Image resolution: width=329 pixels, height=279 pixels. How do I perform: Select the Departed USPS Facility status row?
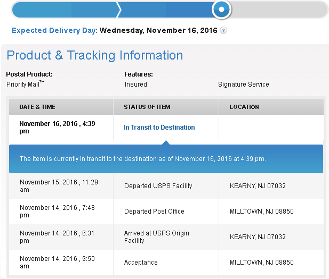click(x=158, y=186)
